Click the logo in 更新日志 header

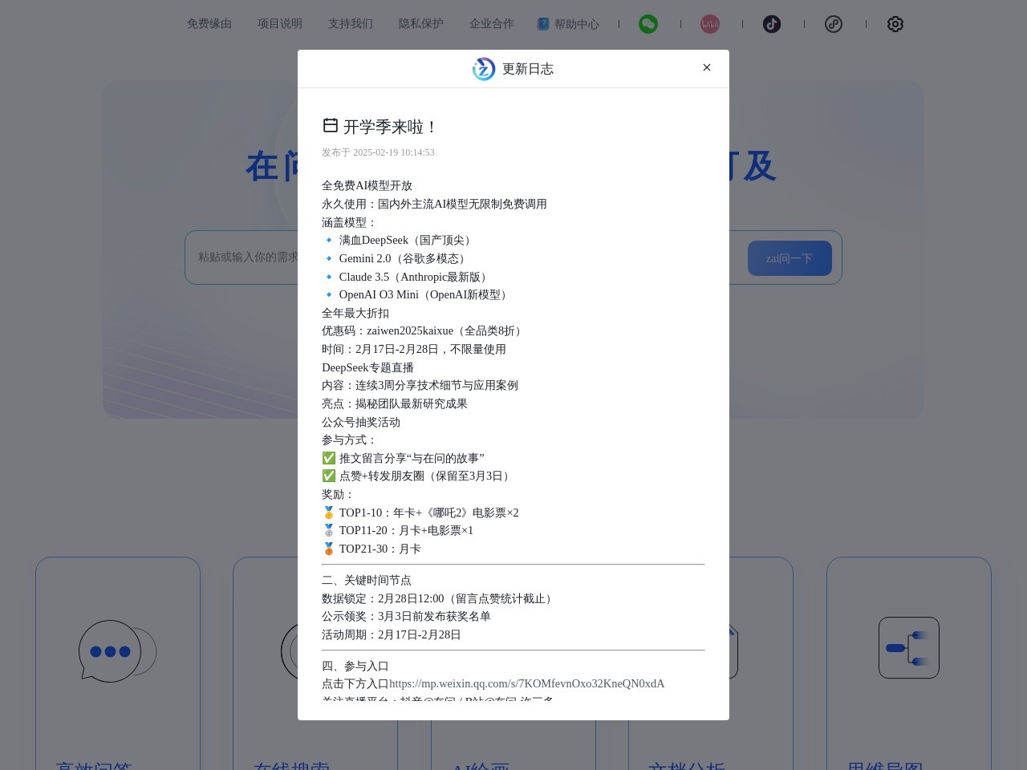484,69
